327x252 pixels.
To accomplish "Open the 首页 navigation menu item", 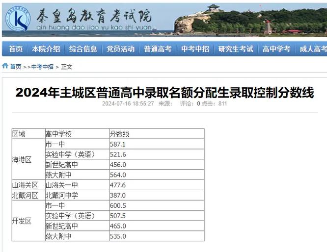I will click(16, 49).
